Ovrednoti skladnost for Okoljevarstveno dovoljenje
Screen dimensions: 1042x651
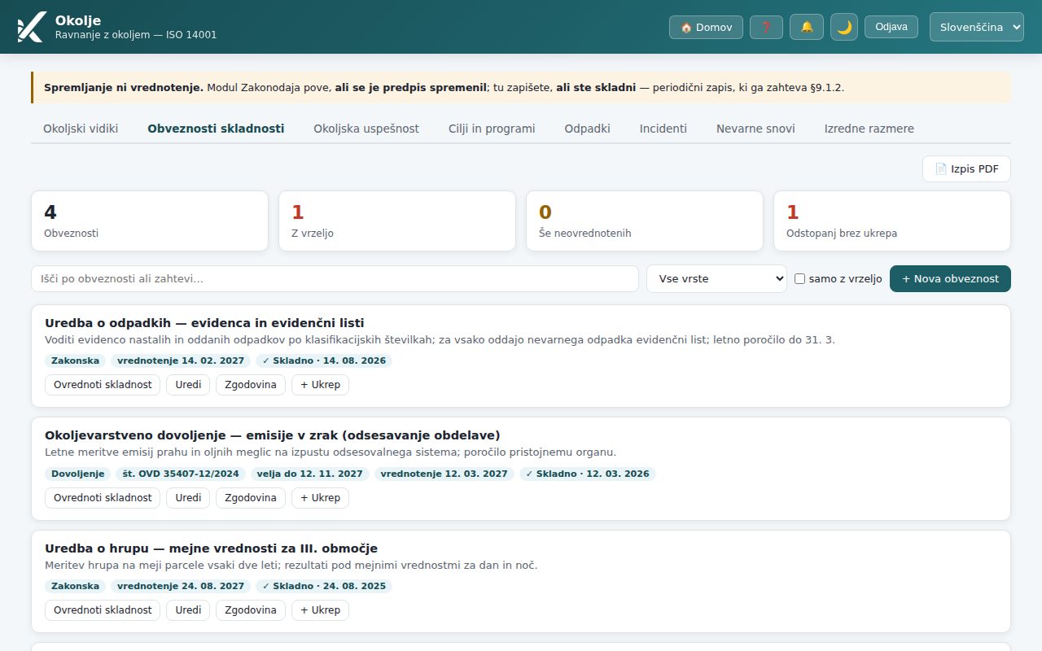[x=103, y=498]
